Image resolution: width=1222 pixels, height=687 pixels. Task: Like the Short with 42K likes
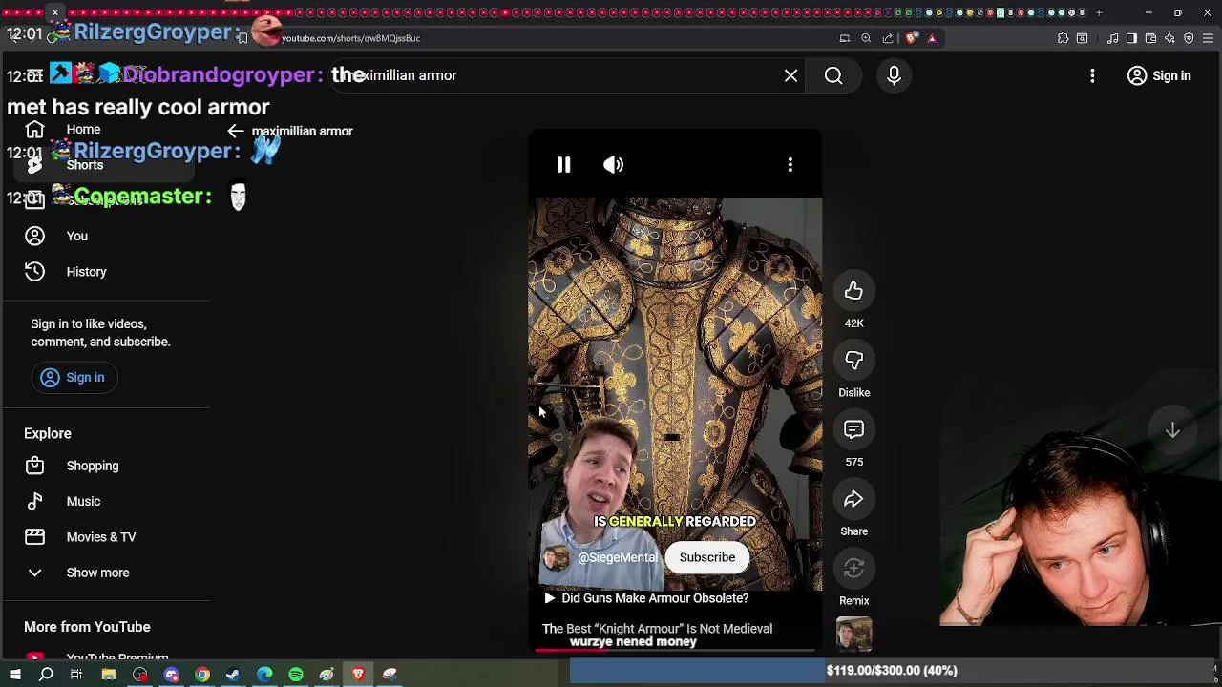pos(853,291)
